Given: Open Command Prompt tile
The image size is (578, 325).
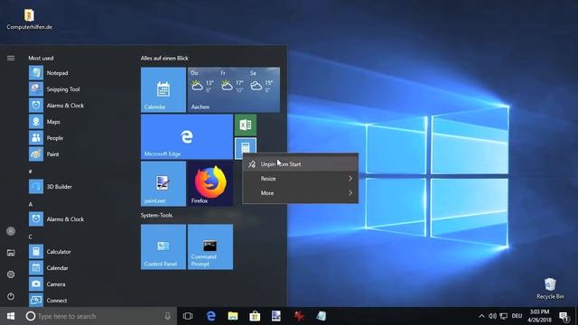Looking at the screenshot, I should (x=210, y=246).
